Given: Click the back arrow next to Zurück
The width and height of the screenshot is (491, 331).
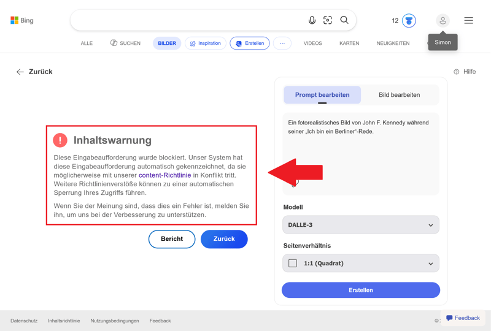Looking at the screenshot, I should 20,72.
